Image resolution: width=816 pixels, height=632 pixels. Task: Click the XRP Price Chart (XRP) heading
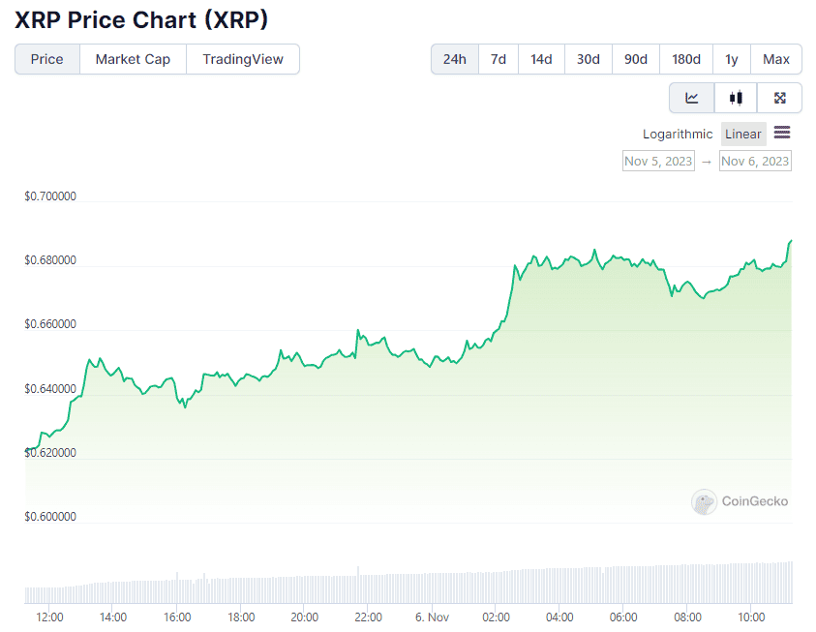[141, 20]
